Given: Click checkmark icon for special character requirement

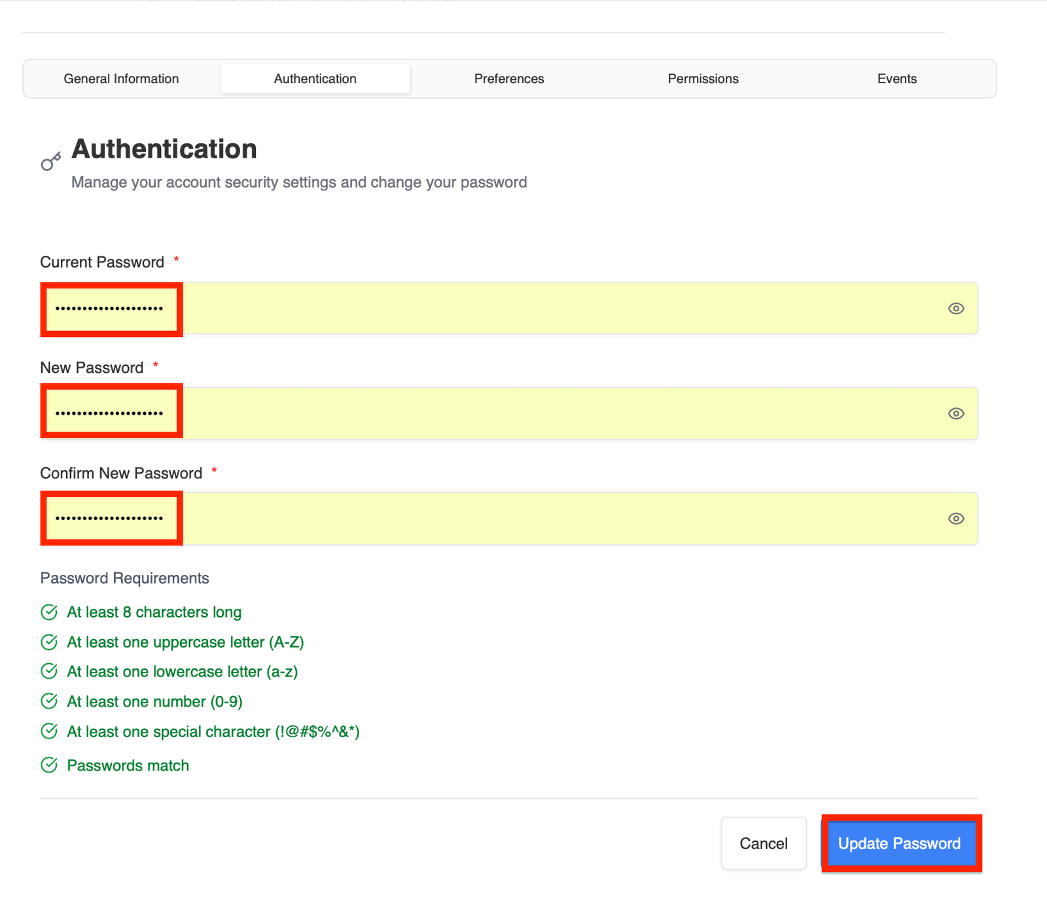Looking at the screenshot, I should click(49, 731).
